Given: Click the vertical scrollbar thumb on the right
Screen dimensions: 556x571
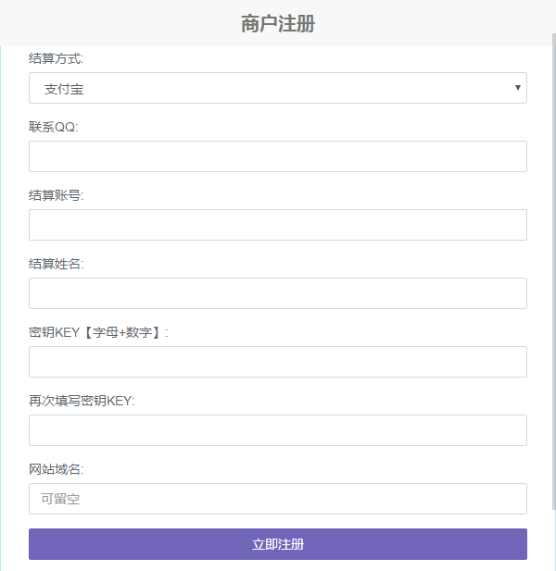Looking at the screenshot, I should click(x=553, y=268).
